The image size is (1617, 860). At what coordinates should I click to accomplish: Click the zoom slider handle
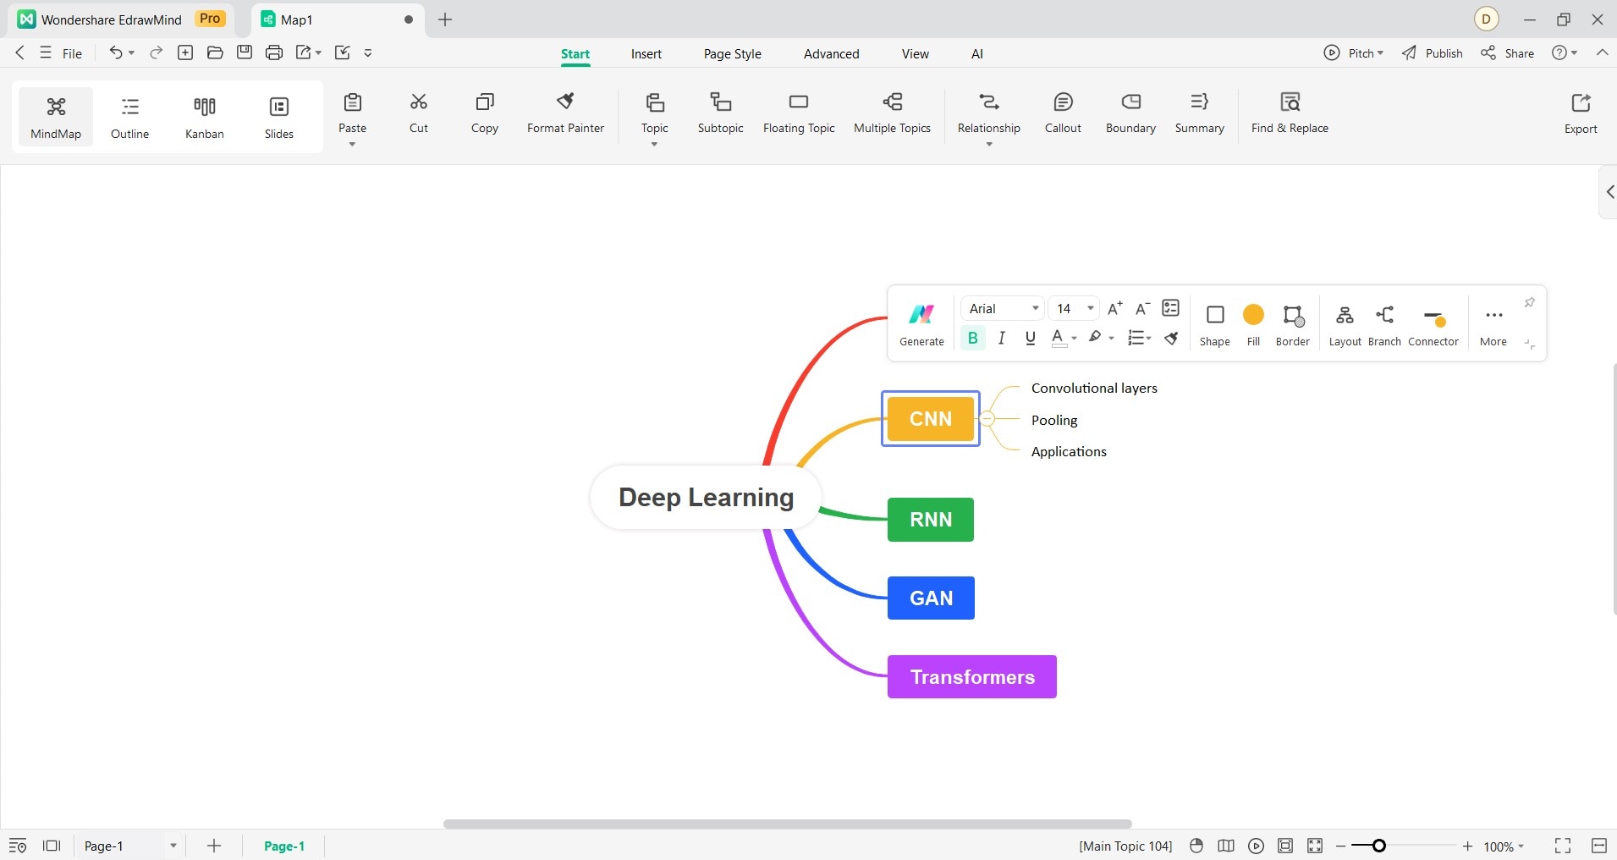pyautogui.click(x=1378, y=846)
